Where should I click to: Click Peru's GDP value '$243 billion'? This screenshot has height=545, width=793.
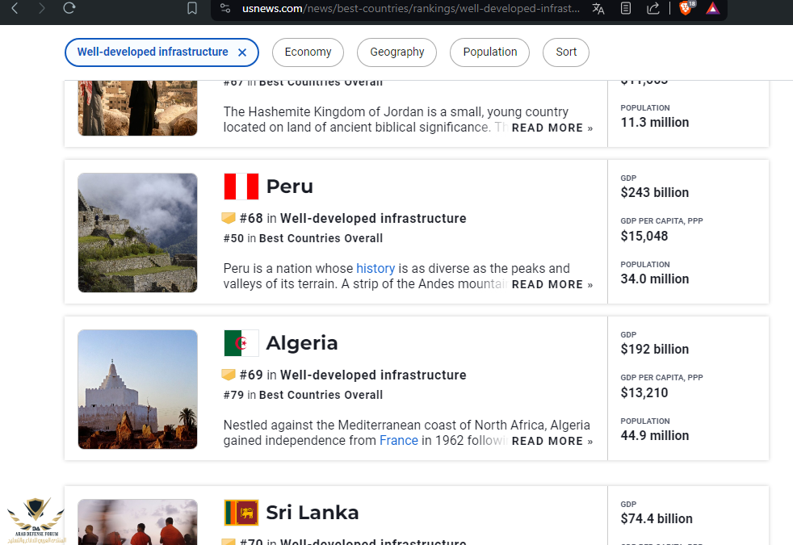654,193
